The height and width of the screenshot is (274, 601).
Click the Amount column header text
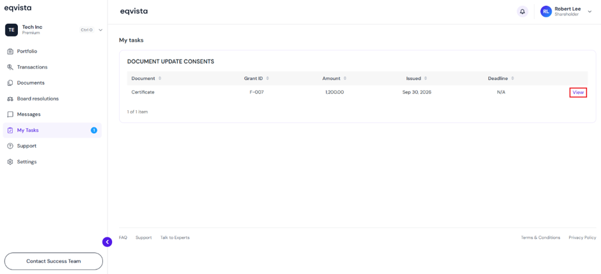coord(331,78)
